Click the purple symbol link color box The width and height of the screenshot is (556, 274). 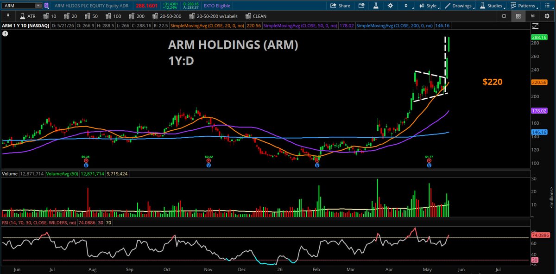click(x=46, y=6)
